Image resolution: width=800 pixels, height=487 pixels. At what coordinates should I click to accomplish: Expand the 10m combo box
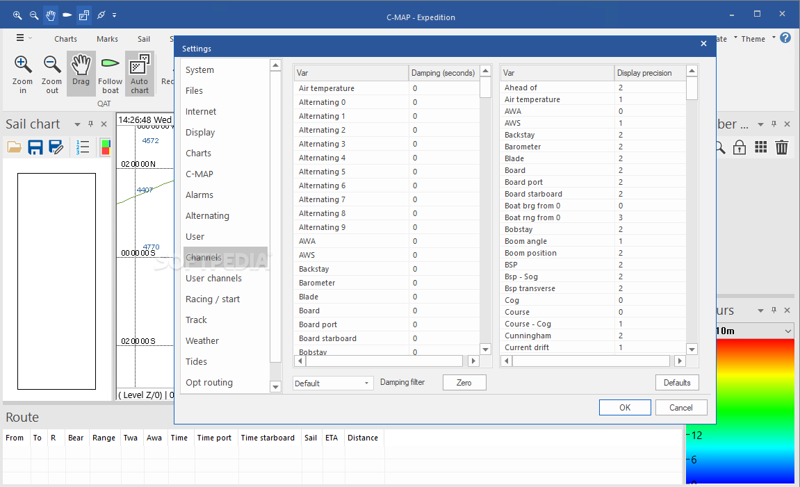pyautogui.click(x=787, y=331)
